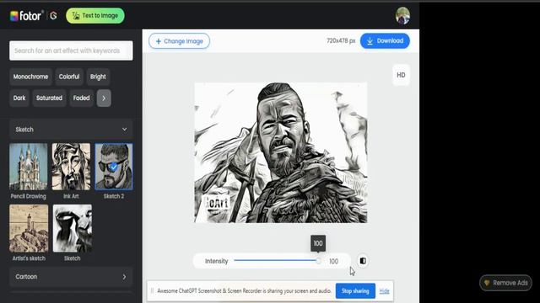
Task: Open user profile avatar
Action: click(402, 16)
